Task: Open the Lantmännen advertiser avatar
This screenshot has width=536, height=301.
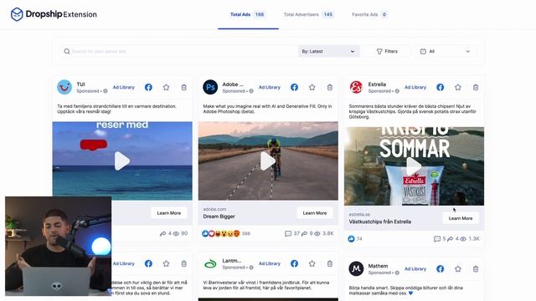Action: pyautogui.click(x=210, y=263)
